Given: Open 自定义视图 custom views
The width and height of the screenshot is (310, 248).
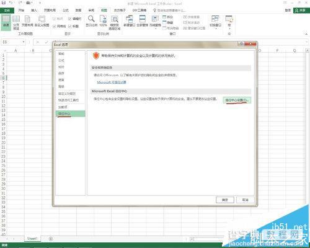Looking at the screenshot, I should click(42, 21).
